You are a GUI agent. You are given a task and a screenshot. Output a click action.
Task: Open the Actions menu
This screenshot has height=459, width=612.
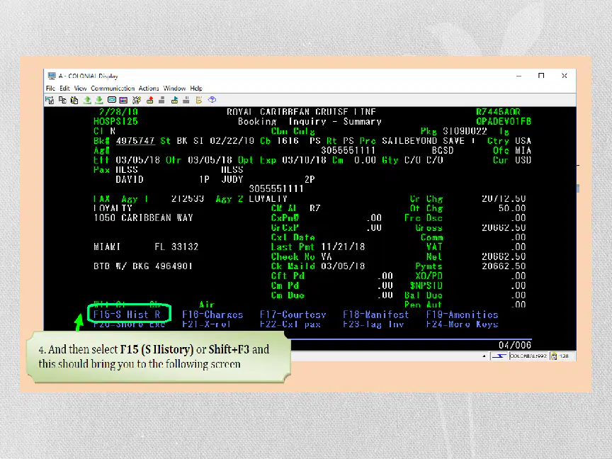[149, 89]
